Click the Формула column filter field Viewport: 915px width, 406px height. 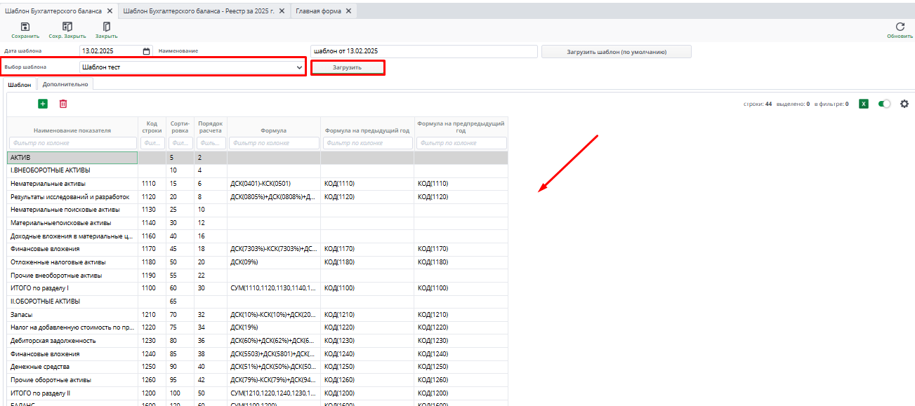pos(273,143)
